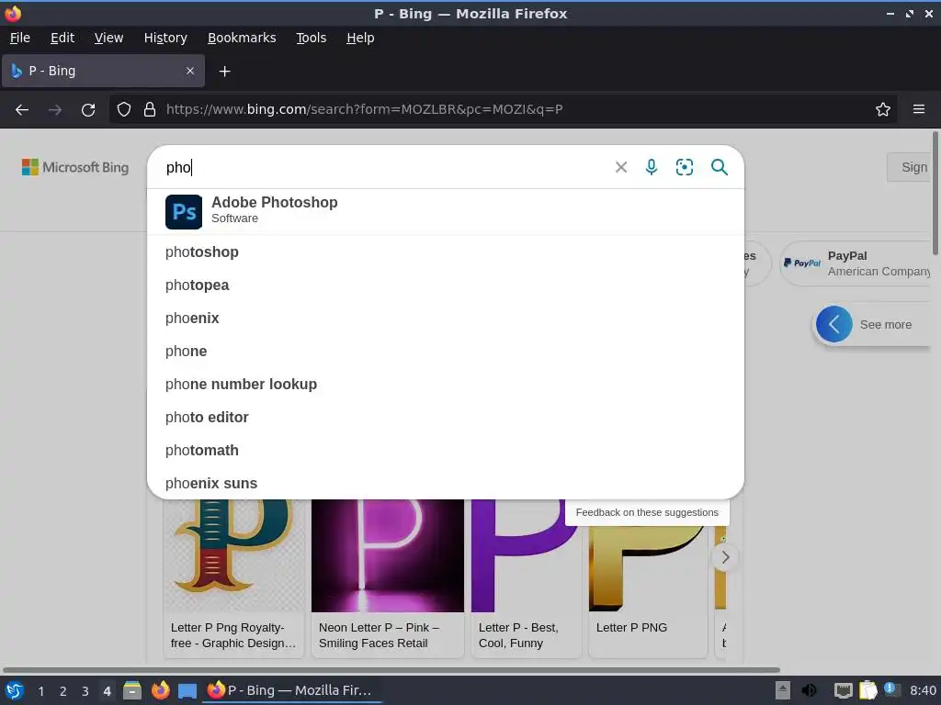This screenshot has width=941, height=705.
Task: Click See more label
Action: [886, 324]
